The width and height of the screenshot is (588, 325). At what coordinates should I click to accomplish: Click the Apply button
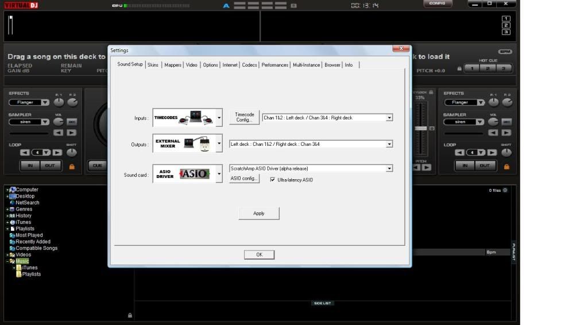pos(259,213)
